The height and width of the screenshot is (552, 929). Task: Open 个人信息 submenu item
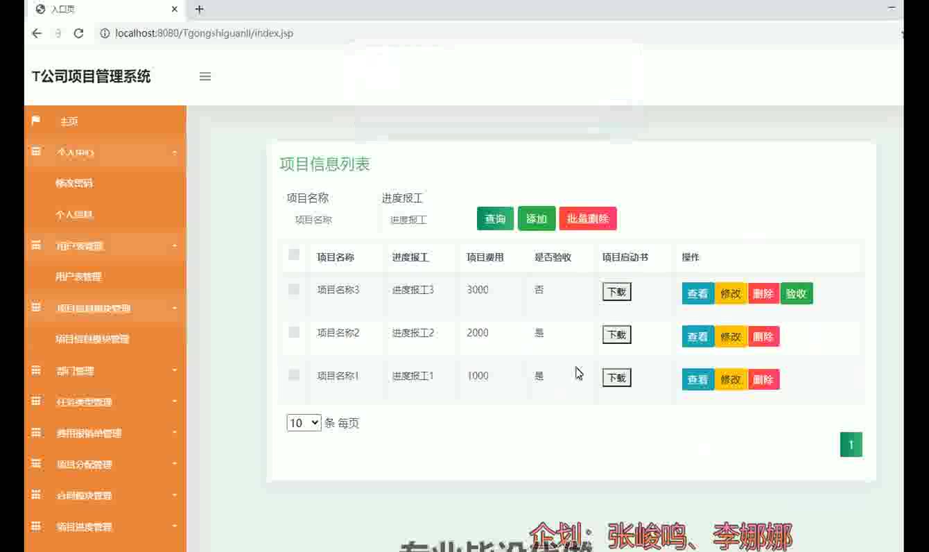point(74,214)
